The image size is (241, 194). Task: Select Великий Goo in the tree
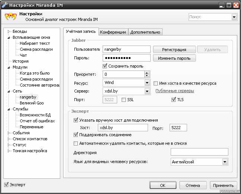coord(32,103)
